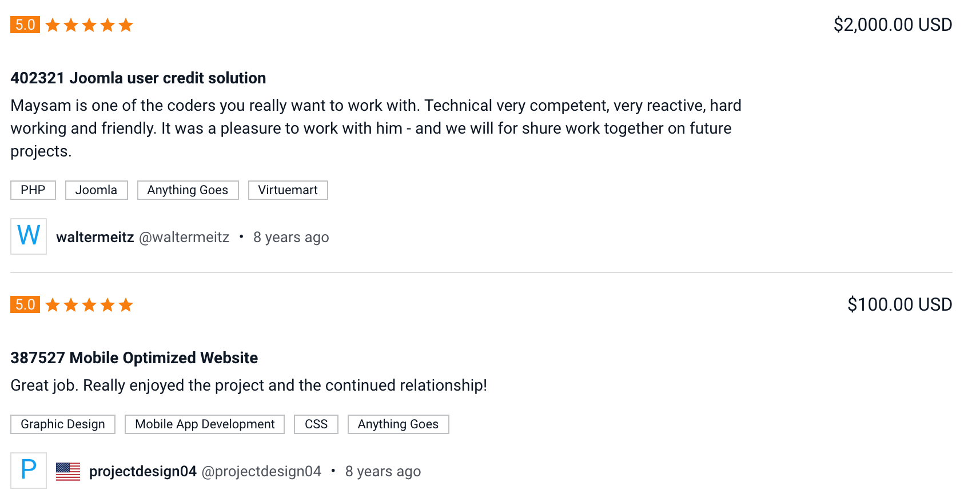Select the Virtuemart skill tag
This screenshot has height=490, width=964.
click(x=288, y=190)
